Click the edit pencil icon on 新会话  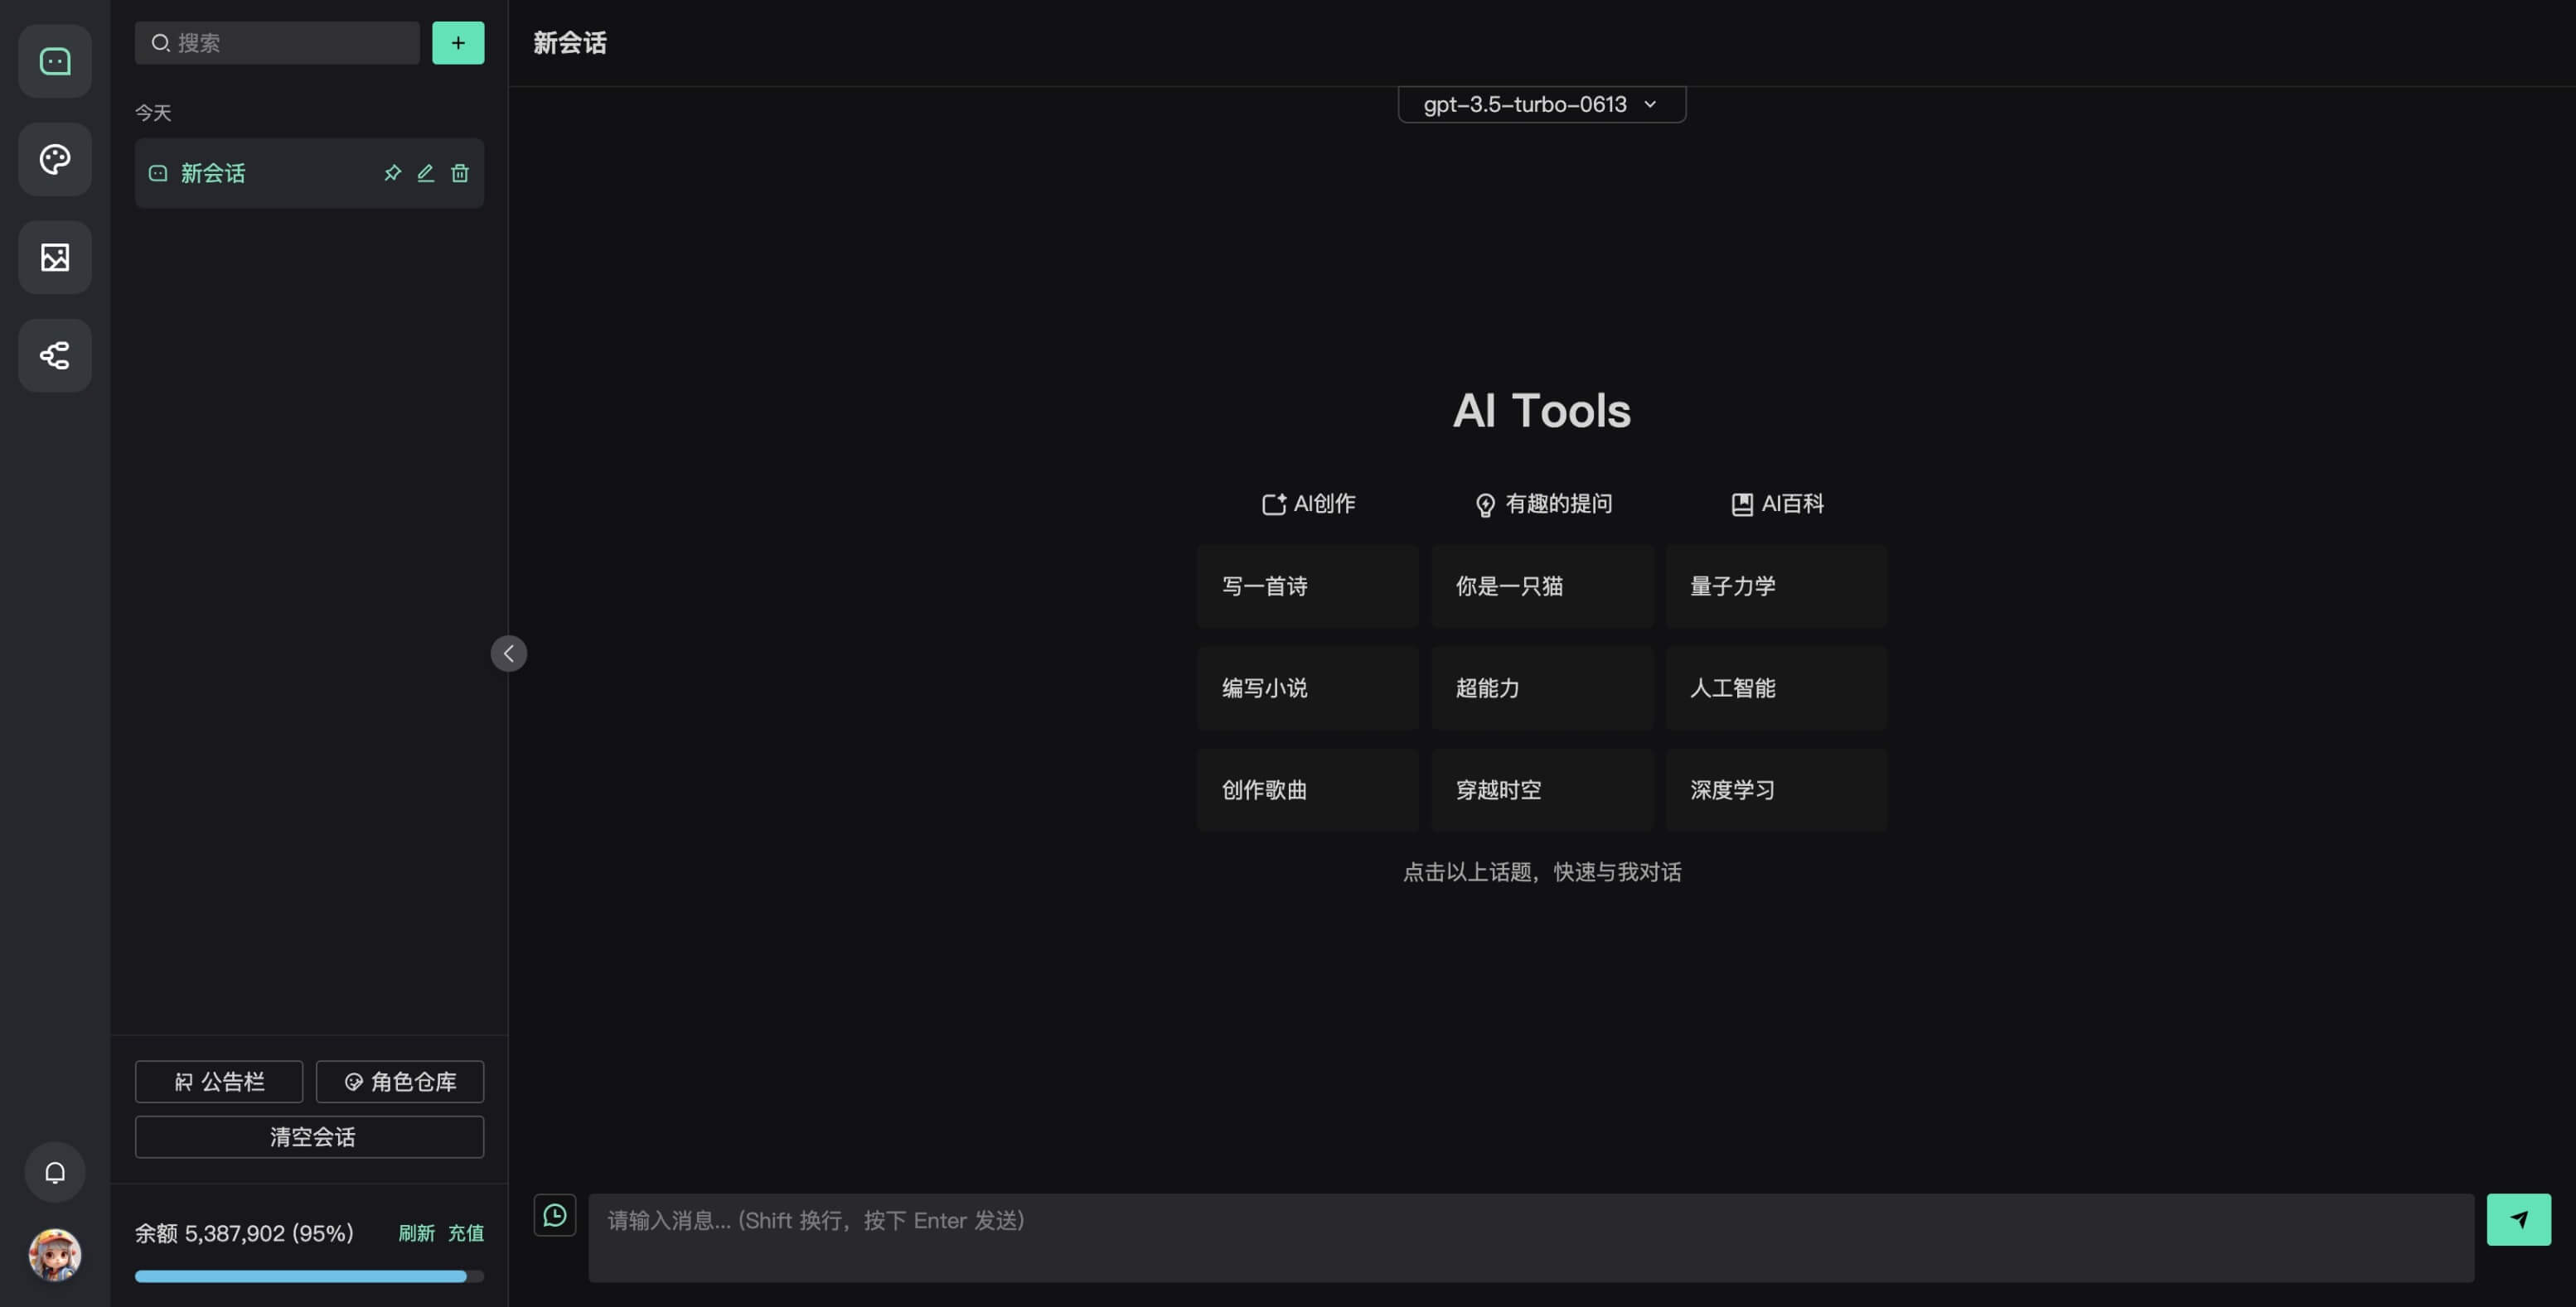click(426, 173)
